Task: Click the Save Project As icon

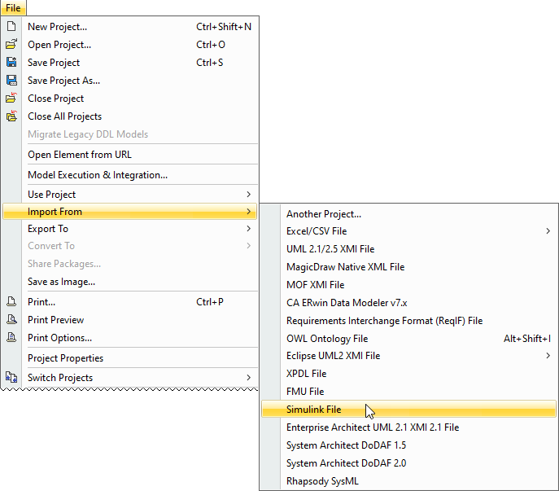Action: pyautogui.click(x=11, y=81)
